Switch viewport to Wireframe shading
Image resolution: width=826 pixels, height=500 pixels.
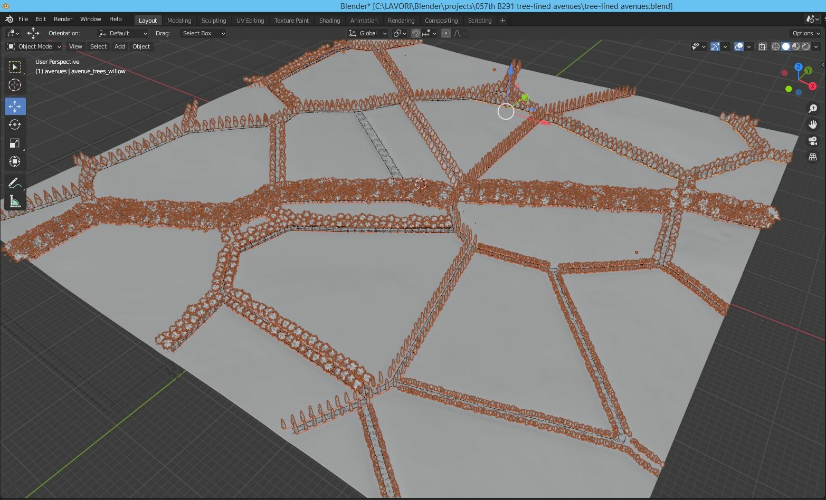pos(775,46)
